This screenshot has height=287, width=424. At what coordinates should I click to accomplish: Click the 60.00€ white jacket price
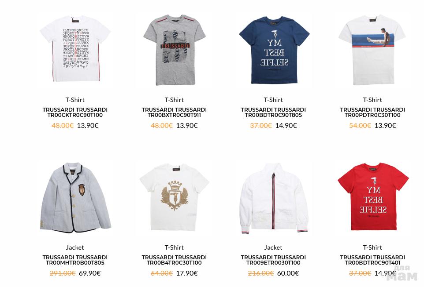pyautogui.click(x=288, y=273)
